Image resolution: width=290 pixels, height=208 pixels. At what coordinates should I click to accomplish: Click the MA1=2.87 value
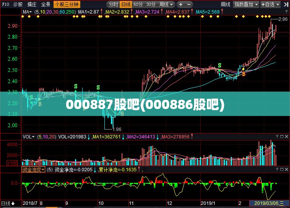89,12
